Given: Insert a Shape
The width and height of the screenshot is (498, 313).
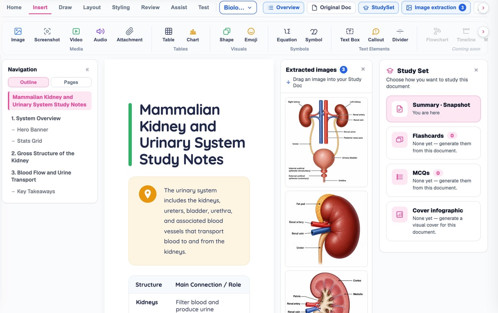Looking at the screenshot, I should [x=227, y=35].
